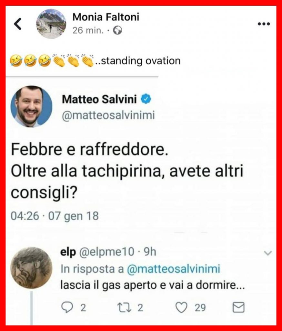Image resolution: width=282 pixels, height=331 pixels.
Task: Expand the chevron menu on elp's reply
Action: coord(268,253)
